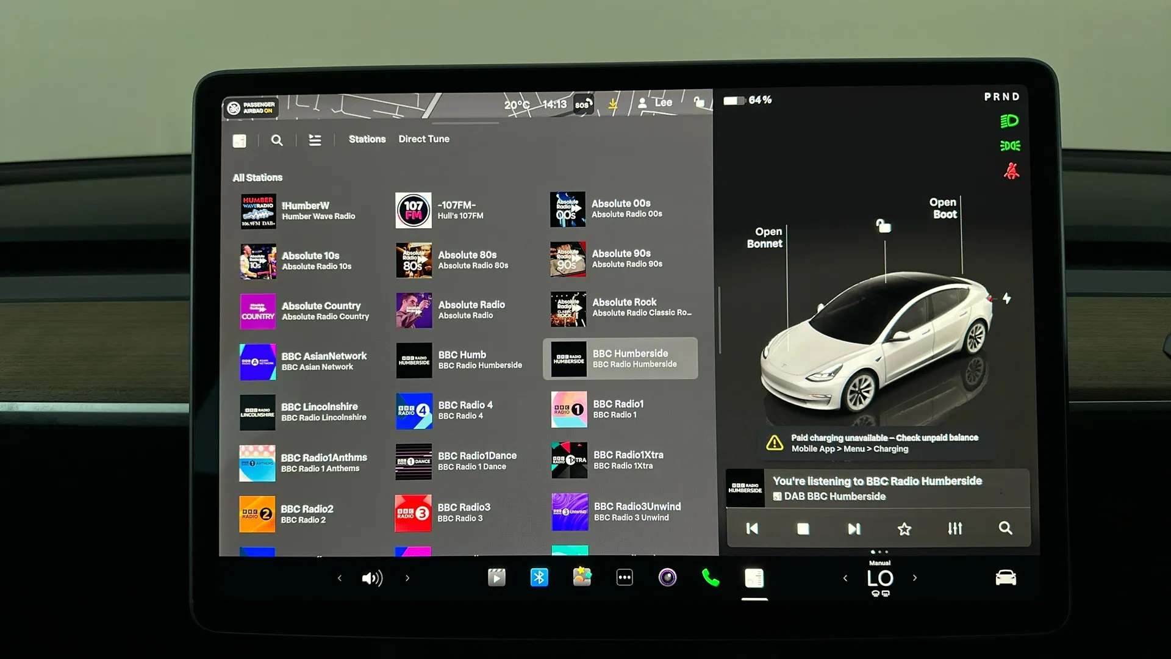
Task: Open the Theatre app icon
Action: [496, 577]
